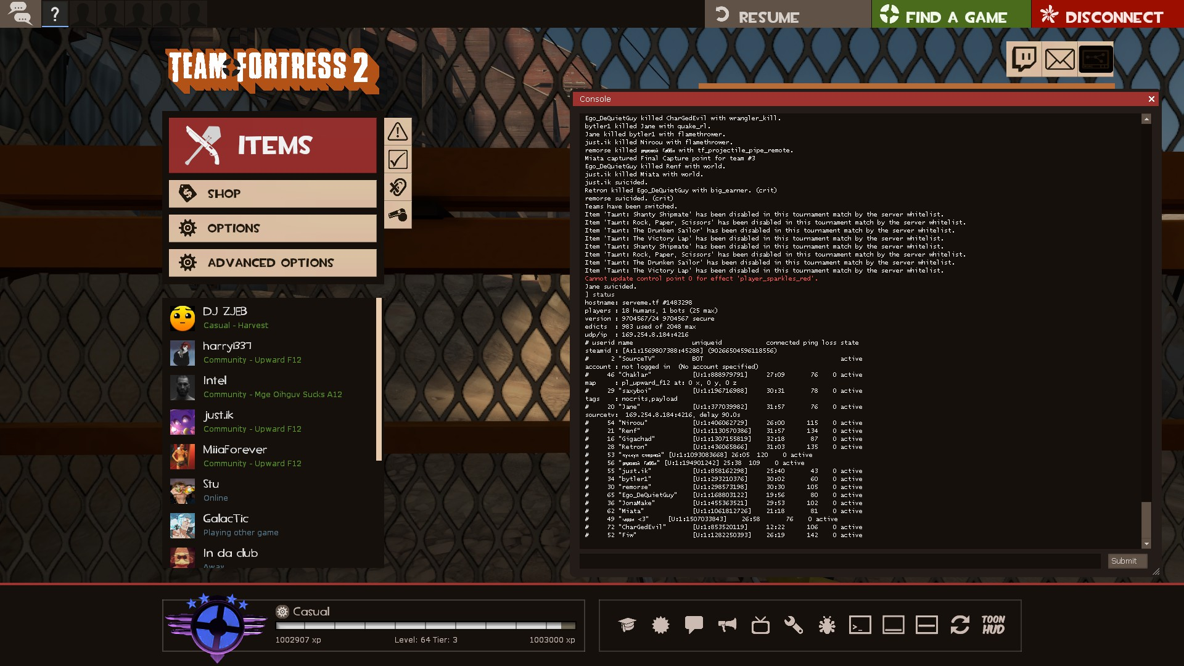The height and width of the screenshot is (666, 1184).
Task: Click the bug report icon
Action: (826, 625)
